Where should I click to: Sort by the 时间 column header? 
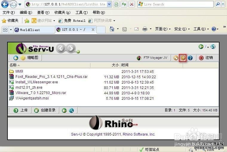[x=151, y=65]
